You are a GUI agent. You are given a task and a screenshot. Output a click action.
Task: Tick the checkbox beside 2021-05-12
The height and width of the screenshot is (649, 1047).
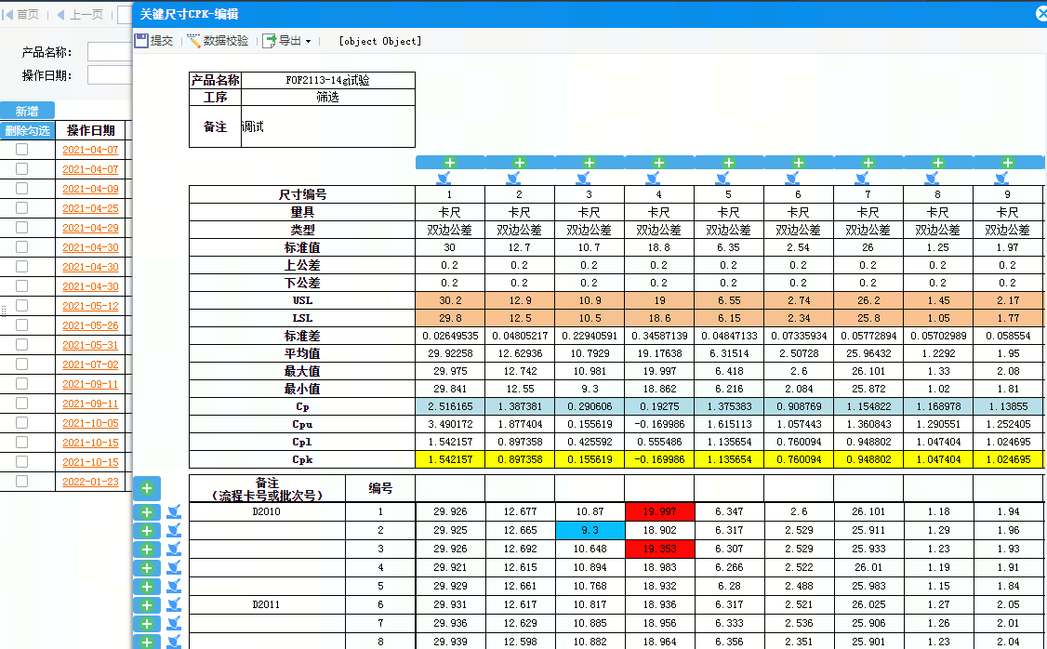(21, 306)
